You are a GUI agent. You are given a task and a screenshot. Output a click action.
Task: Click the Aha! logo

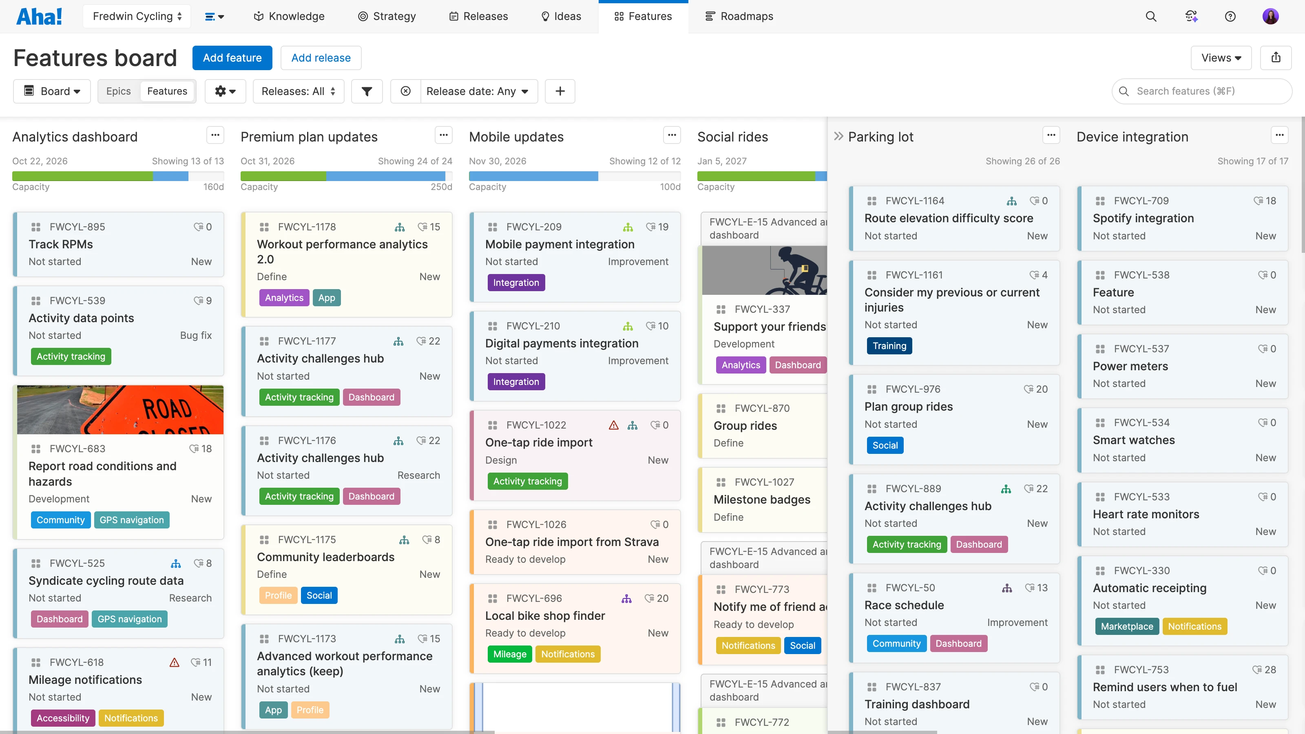pos(39,16)
